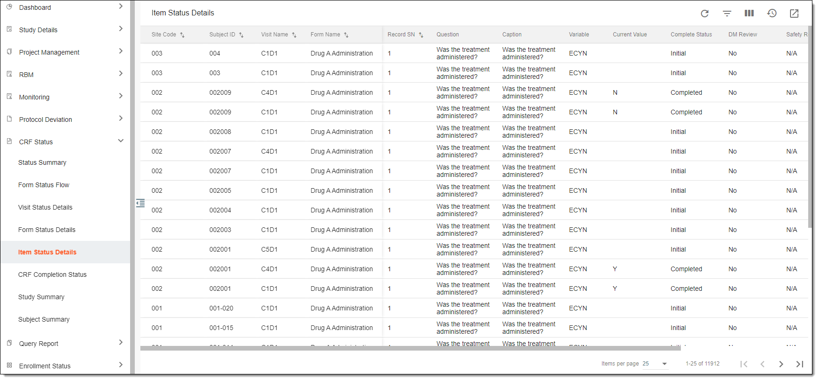Image resolution: width=818 pixels, height=380 pixels.
Task: Open Form Status Flow in the sidebar
Action: pos(44,185)
